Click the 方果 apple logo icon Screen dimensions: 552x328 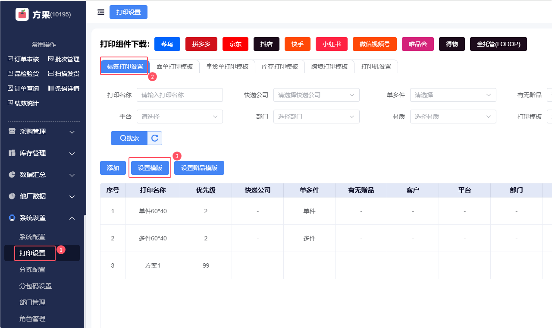[x=22, y=14]
